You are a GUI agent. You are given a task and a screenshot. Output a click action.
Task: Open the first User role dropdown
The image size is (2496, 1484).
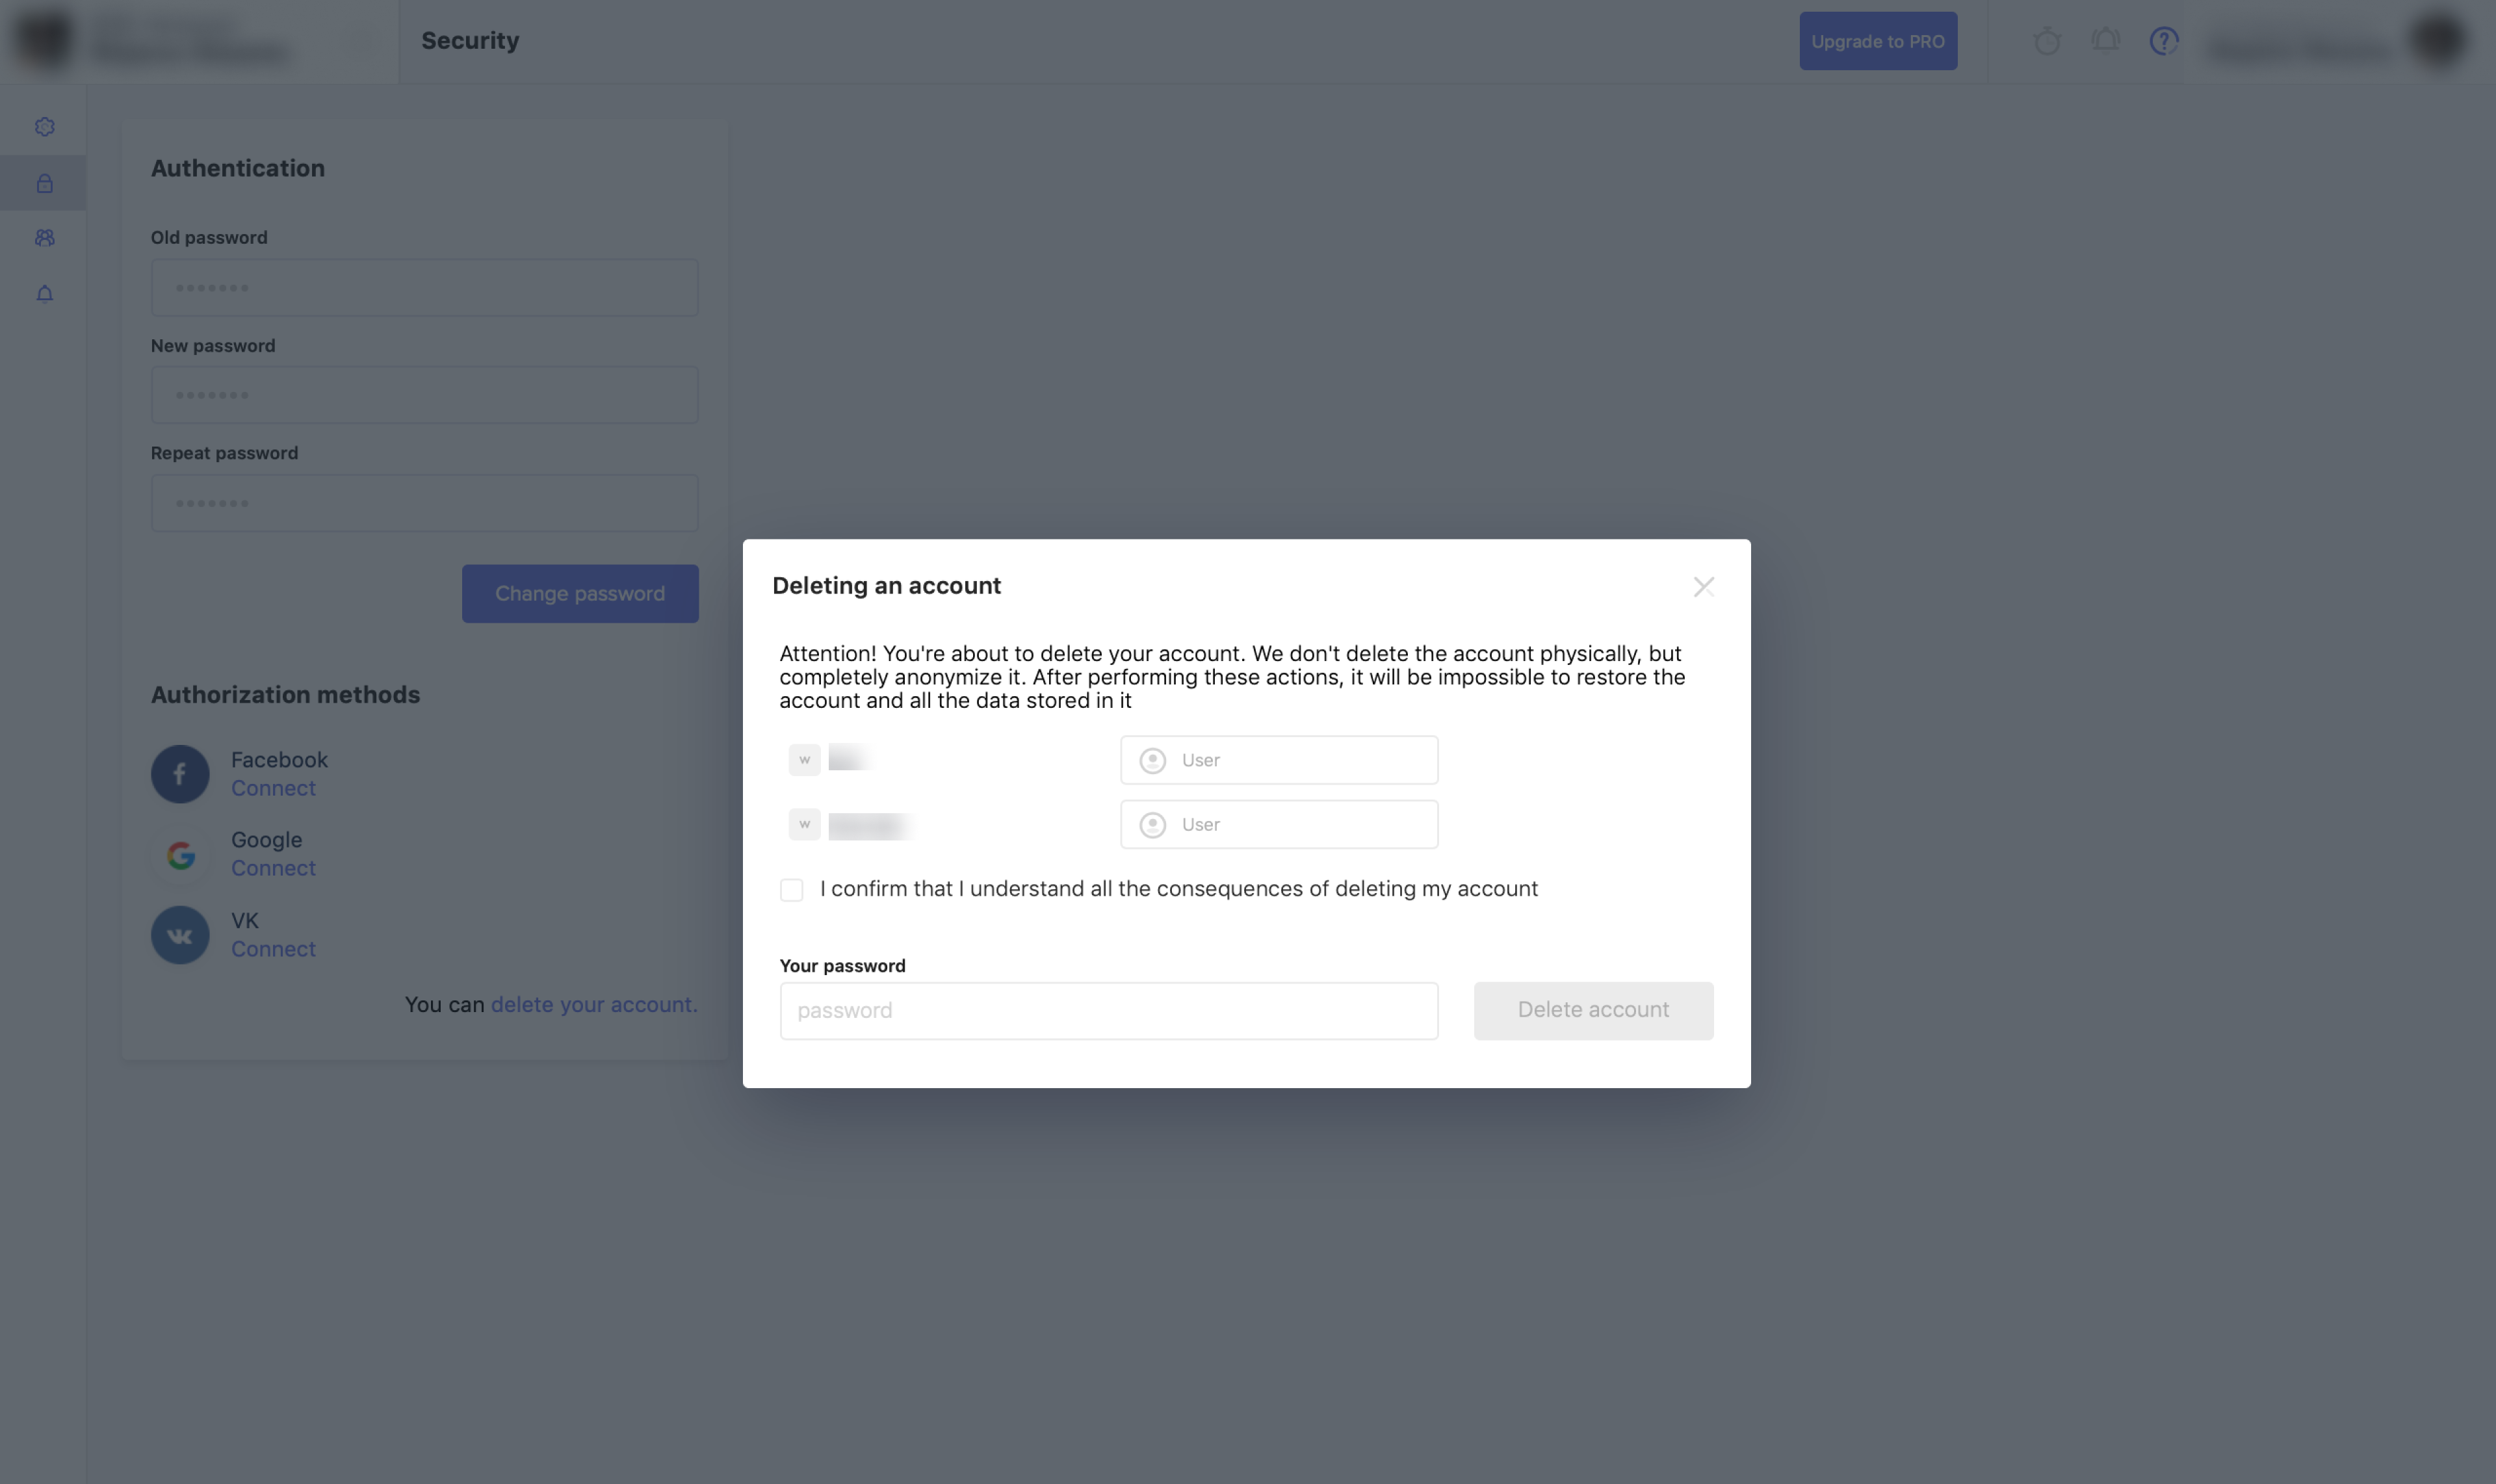pos(1279,760)
